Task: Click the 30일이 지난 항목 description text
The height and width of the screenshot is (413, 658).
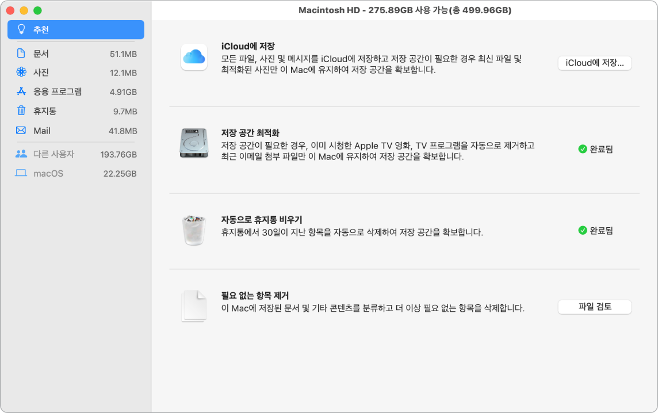Action: 352,232
